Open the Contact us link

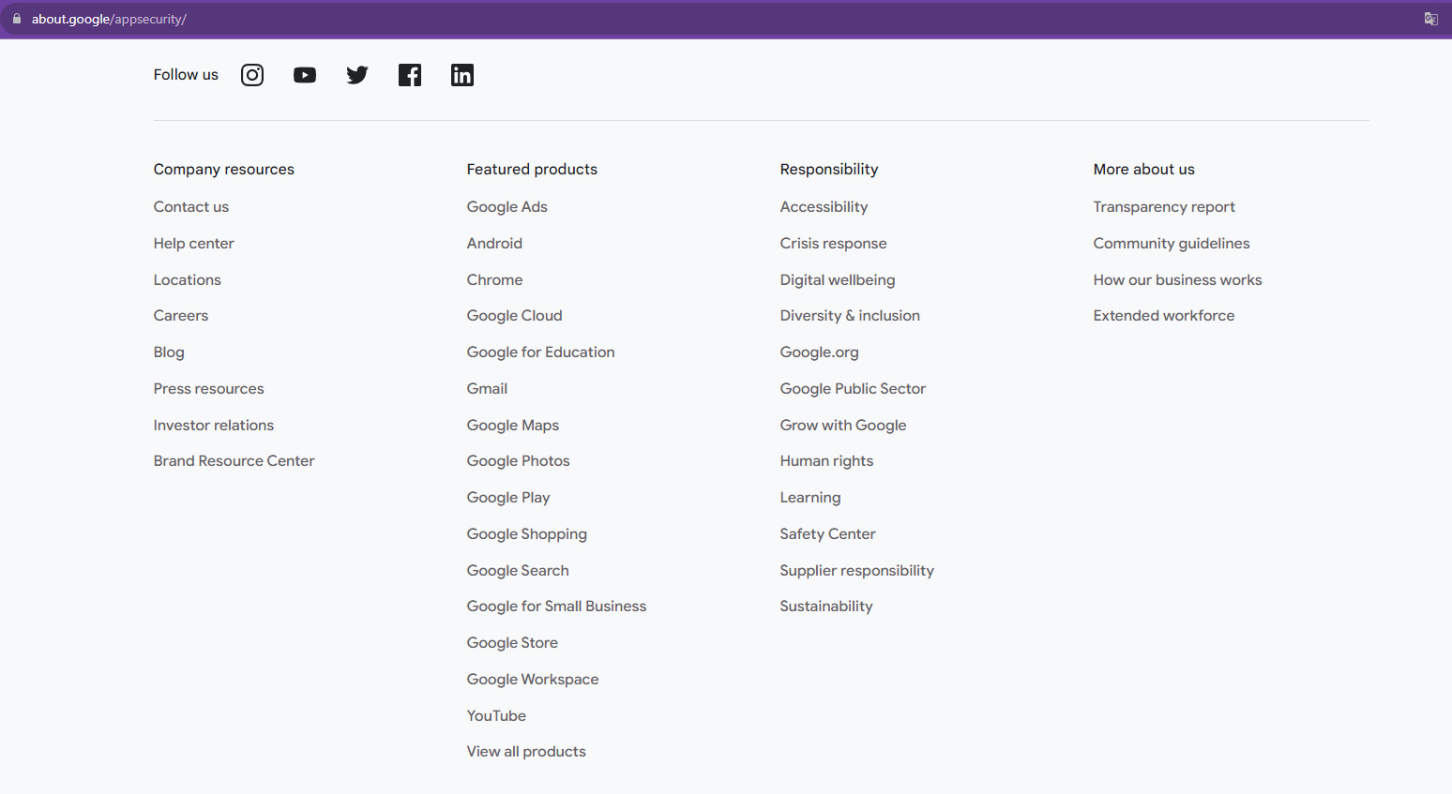click(x=191, y=207)
